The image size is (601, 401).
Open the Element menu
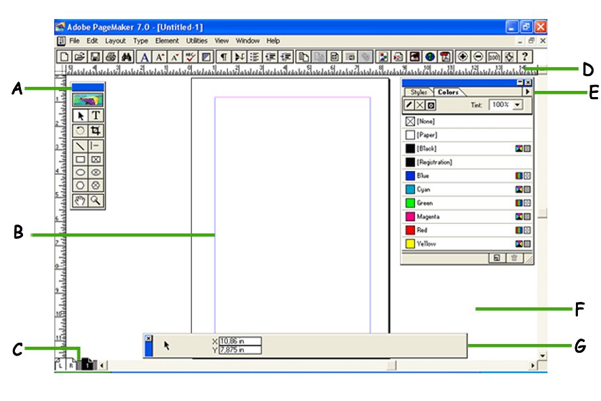click(167, 41)
